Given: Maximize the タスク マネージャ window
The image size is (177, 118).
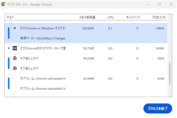Looking at the screenshot, I should pos(159,4).
